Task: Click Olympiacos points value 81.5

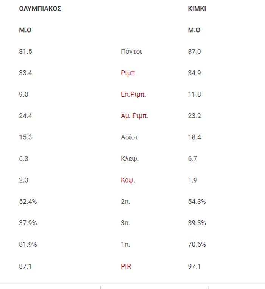Action: tap(25, 52)
